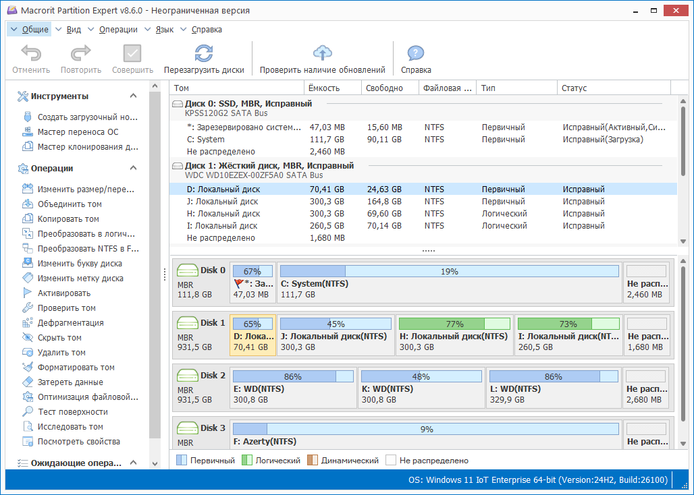Click the Повторить (Redo) toolbar icon
The image size is (694, 495).
(80, 53)
